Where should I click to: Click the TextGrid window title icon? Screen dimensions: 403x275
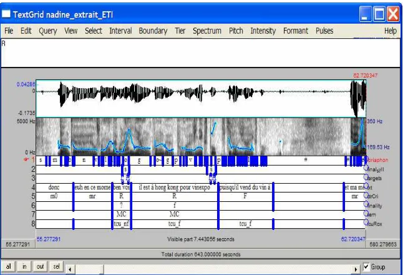pyautogui.click(x=6, y=14)
